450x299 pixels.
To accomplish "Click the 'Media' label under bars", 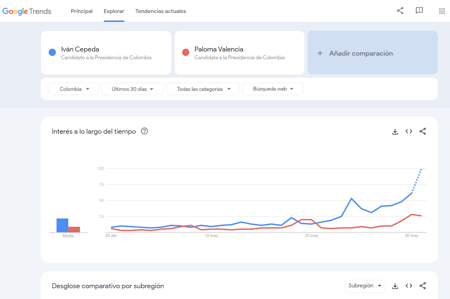I will pyautogui.click(x=68, y=236).
